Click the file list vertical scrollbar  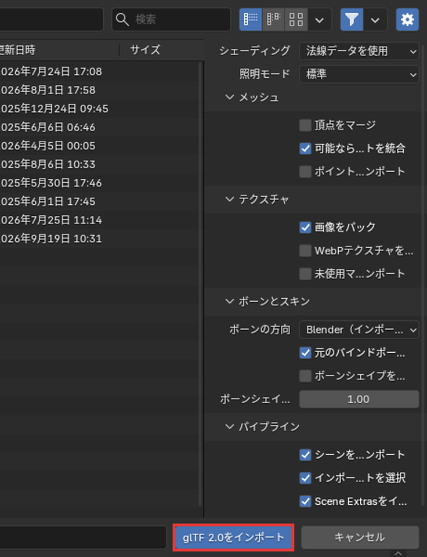point(201,284)
